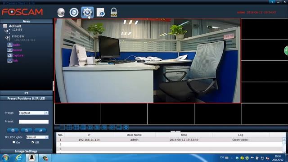
Task: Open the playback icon in the top toolbar
Action: coord(74,13)
